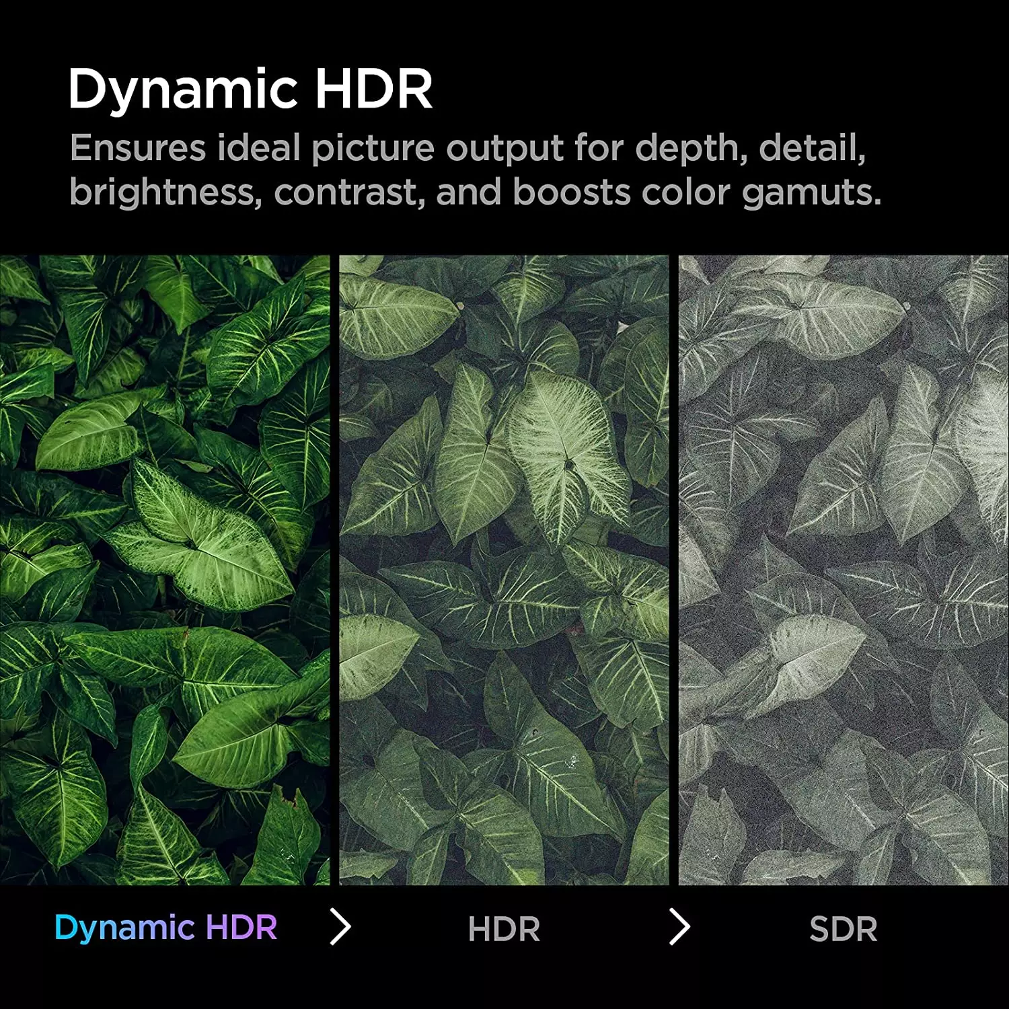Click the chevron arrow between HDR and SDR
Image resolution: width=1009 pixels, height=1009 pixels.
680,927
